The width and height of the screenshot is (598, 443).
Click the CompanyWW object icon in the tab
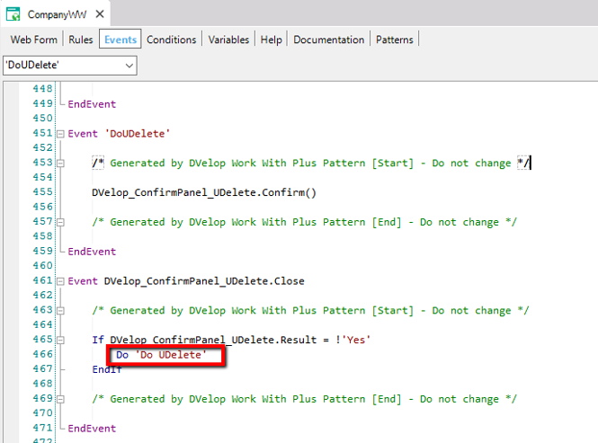tap(15, 14)
